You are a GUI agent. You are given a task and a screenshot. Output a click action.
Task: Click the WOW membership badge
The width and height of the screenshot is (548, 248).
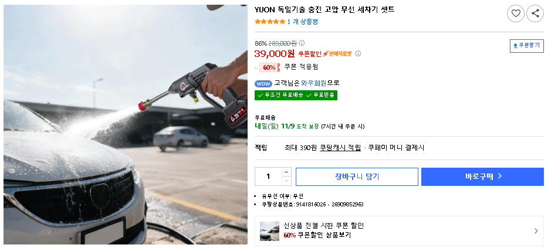click(263, 84)
